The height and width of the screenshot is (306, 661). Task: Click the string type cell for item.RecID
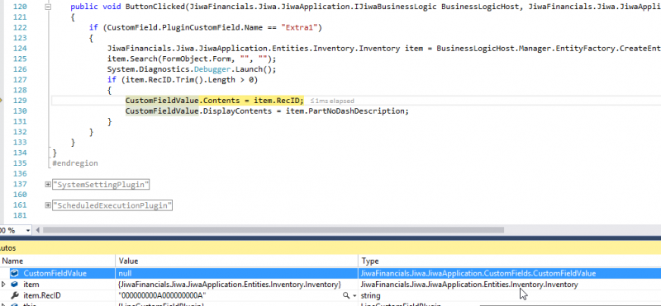(370, 296)
